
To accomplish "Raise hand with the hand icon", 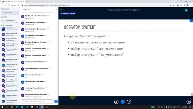I will (188, 102).
